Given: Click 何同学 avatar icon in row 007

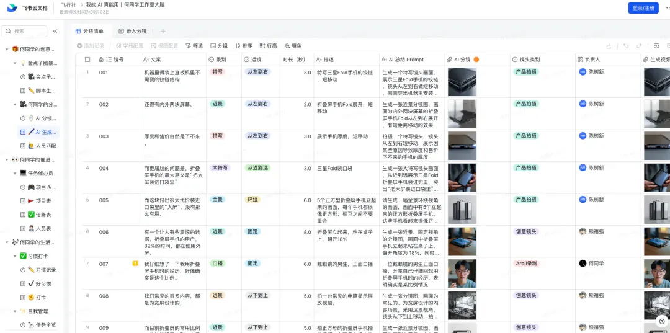Looking at the screenshot, I should [583, 264].
